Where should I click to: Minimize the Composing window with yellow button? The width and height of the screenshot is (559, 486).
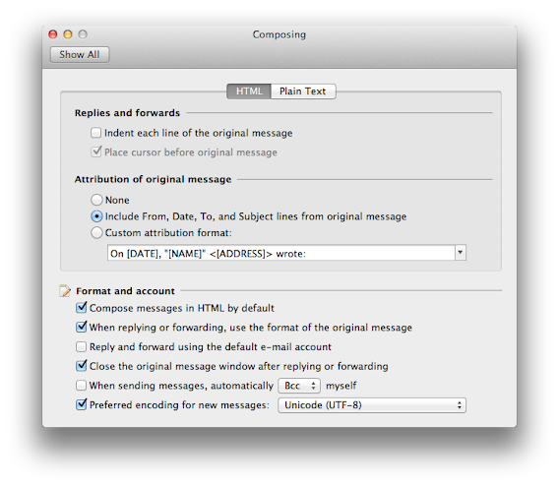(x=68, y=34)
